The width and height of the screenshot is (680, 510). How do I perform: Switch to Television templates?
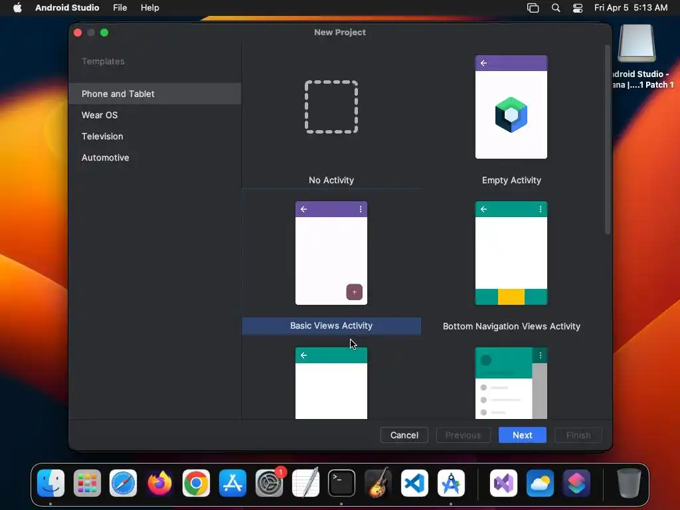tap(155, 136)
